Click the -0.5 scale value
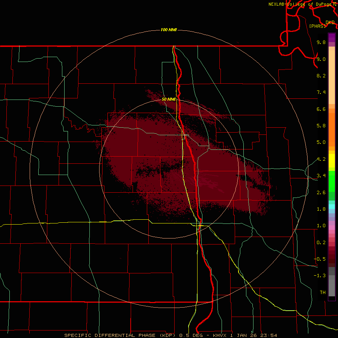Viewport: 338px width, 338px height. pyautogui.click(x=320, y=259)
